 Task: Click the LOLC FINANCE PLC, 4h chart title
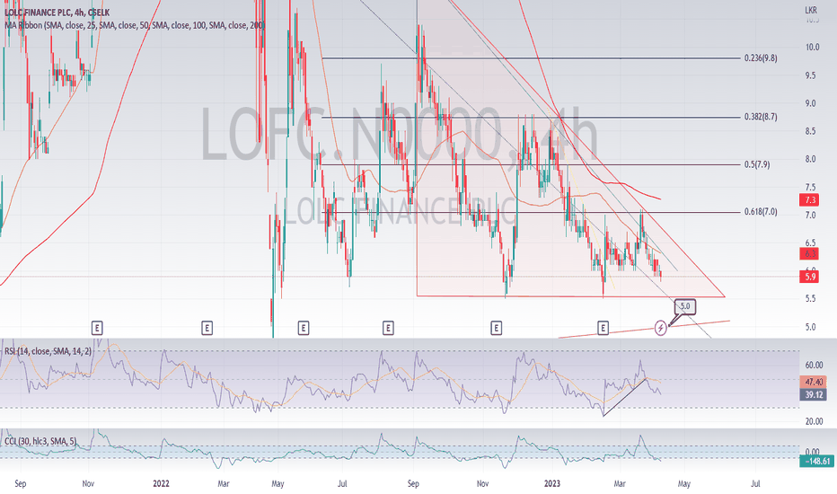coord(57,13)
